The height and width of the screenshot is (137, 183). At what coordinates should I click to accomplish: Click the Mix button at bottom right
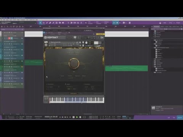pyautogui.click(x=174, y=118)
